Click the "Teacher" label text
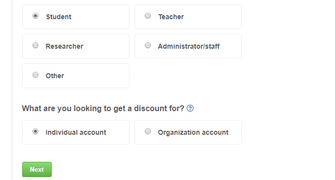This screenshot has width=335, height=180. (x=171, y=17)
